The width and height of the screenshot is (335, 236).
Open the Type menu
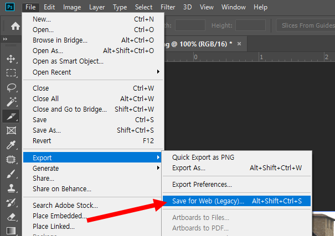(120, 7)
